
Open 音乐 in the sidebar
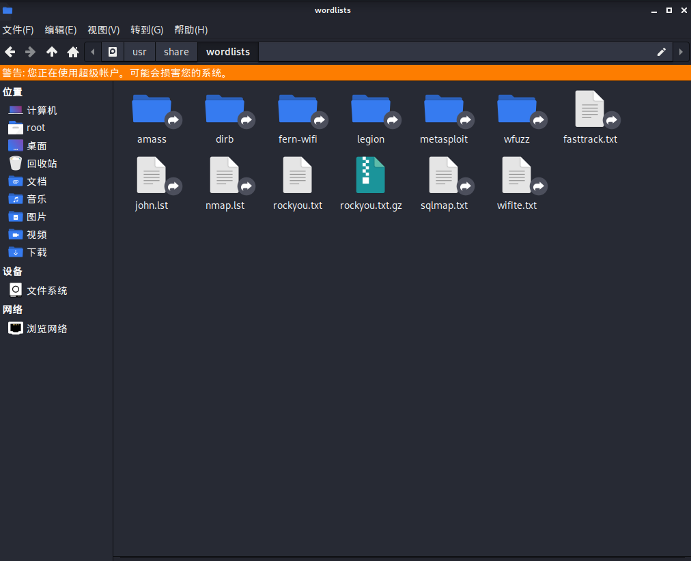tap(57, 199)
